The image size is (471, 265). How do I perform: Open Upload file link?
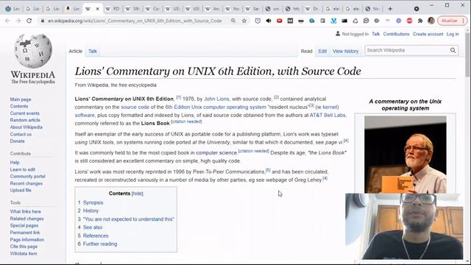point(21,190)
